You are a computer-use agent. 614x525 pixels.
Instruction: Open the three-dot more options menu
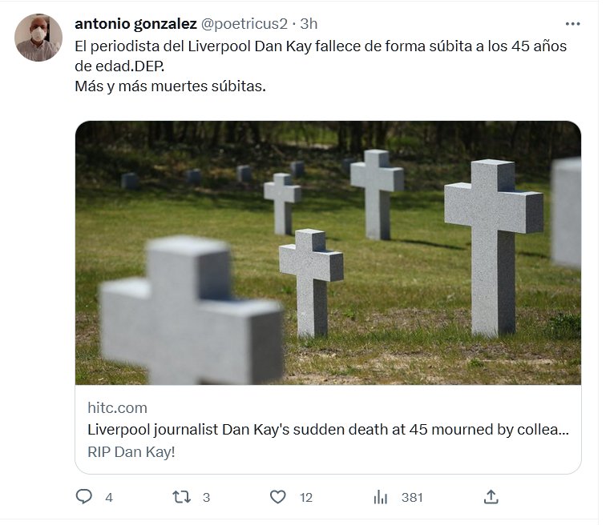572,24
